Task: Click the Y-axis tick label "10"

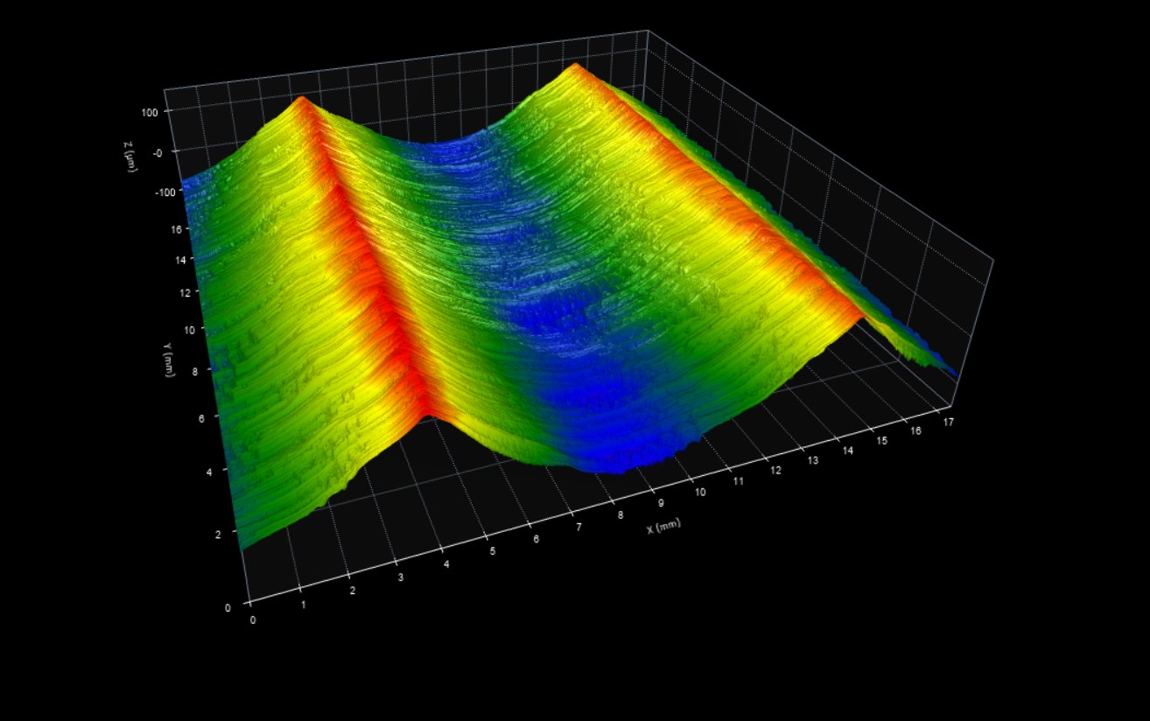Action: click(x=189, y=329)
